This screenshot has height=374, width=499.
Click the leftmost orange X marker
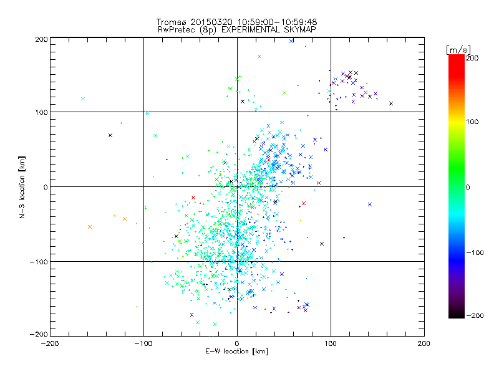(90, 227)
